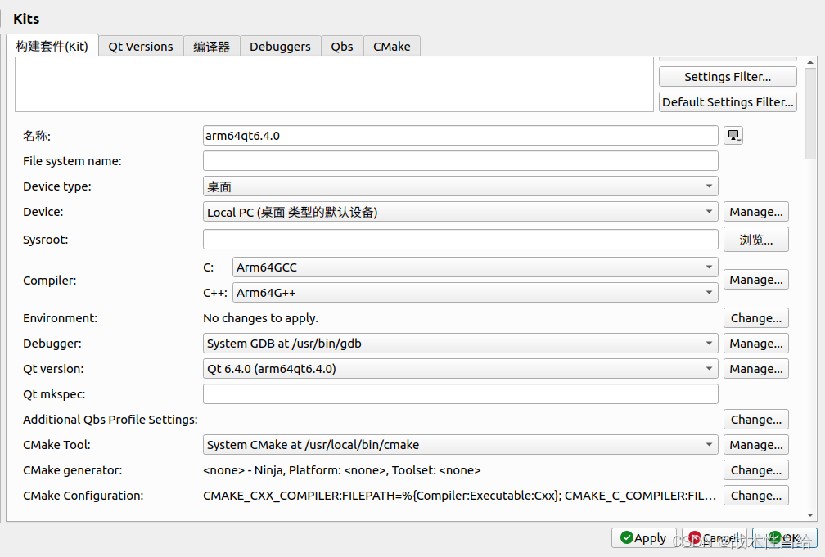This screenshot has height=557, width=825.
Task: Switch to the Qt Versions tab
Action: (x=140, y=47)
